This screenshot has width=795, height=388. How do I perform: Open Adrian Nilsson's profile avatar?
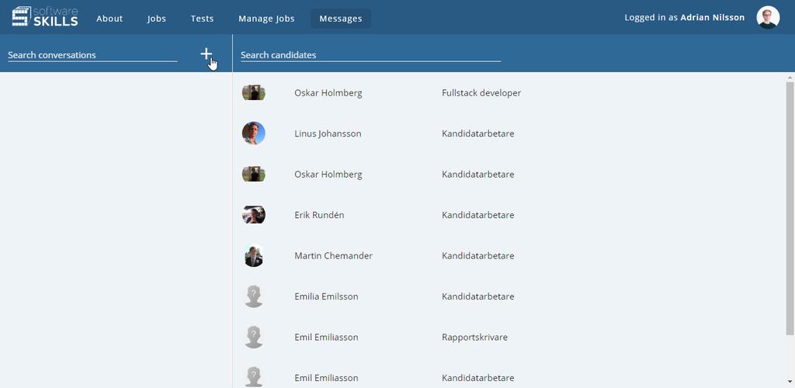click(768, 17)
